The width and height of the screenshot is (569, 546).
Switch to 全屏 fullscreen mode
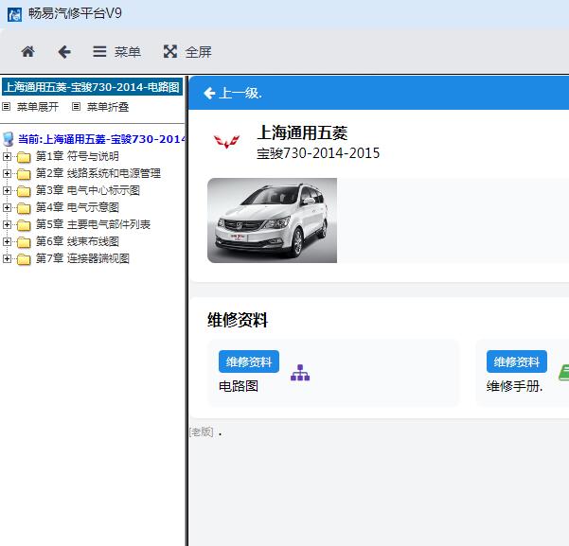click(187, 52)
